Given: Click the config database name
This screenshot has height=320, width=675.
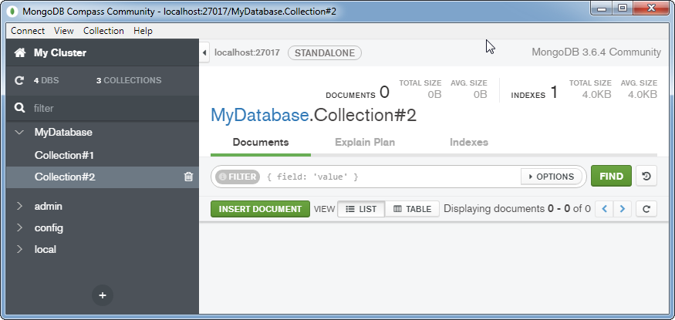Looking at the screenshot, I should click(x=49, y=227).
